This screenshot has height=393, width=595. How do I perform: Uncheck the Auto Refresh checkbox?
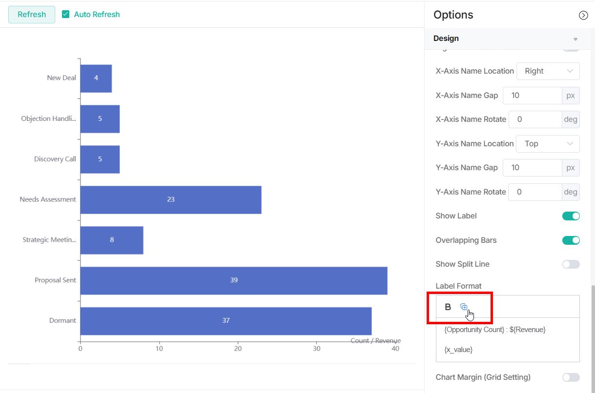65,14
